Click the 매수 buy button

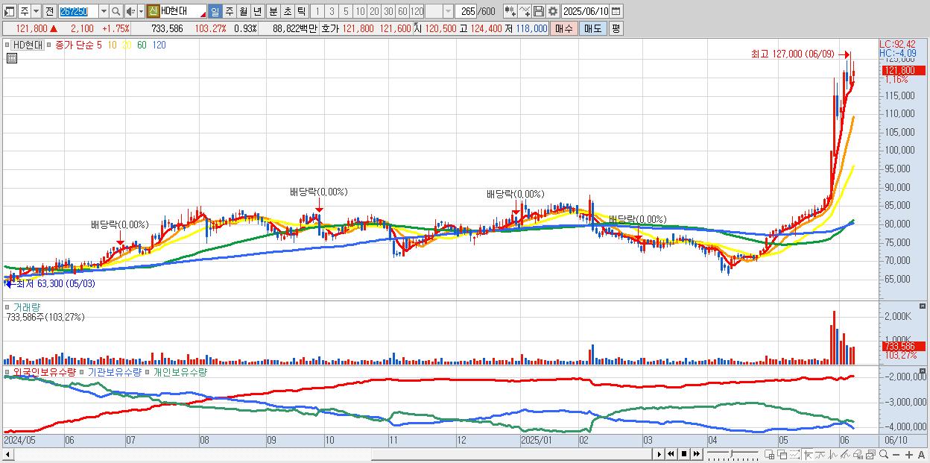click(564, 28)
